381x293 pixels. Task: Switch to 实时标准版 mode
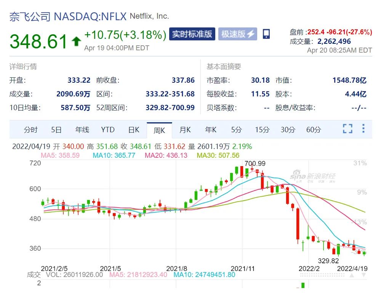[x=192, y=34]
